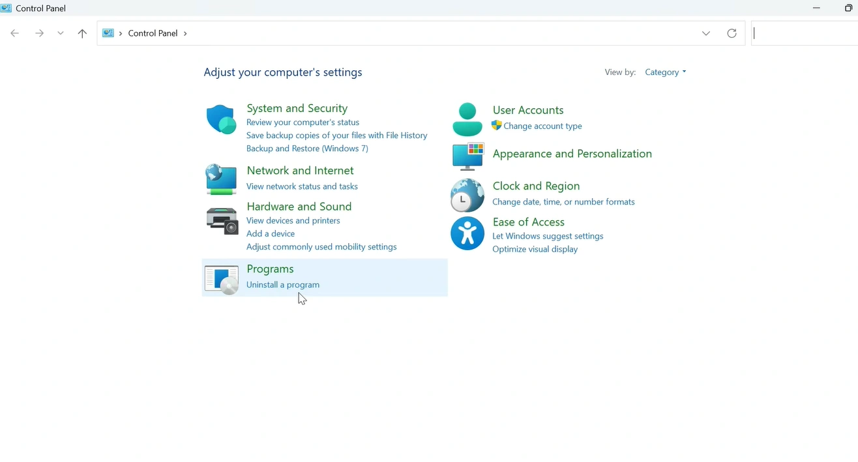The width and height of the screenshot is (858, 462).
Task: Refresh the Control Panel view
Action: pos(732,33)
